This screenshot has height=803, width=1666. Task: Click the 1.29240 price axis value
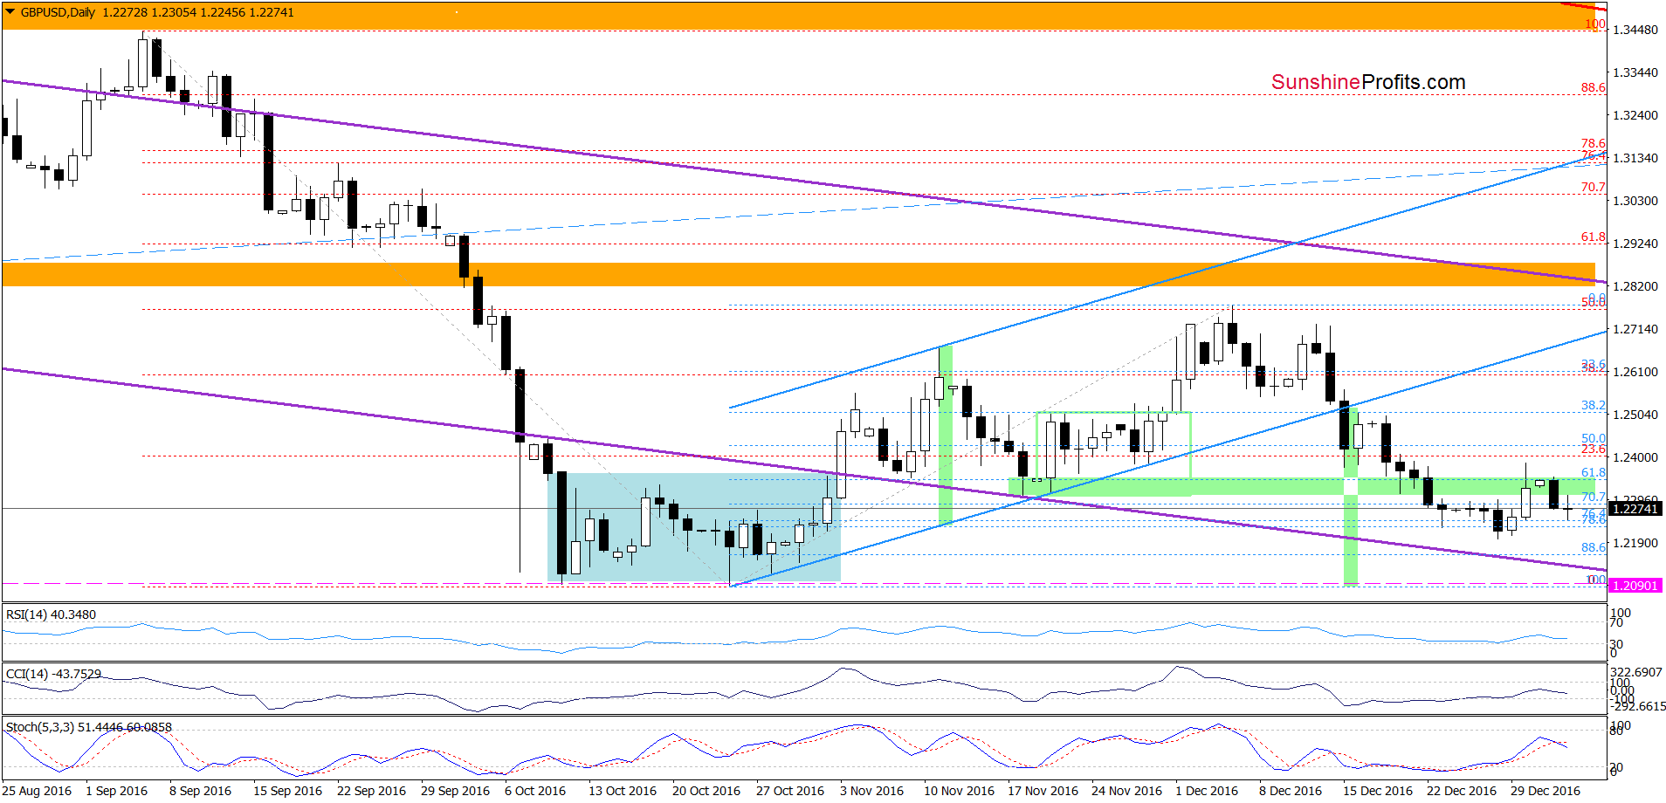click(1635, 244)
